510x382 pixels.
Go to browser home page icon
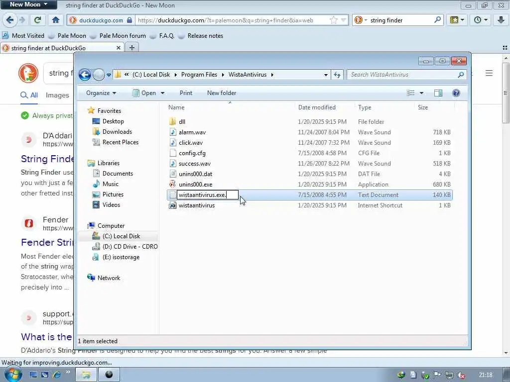point(56,20)
